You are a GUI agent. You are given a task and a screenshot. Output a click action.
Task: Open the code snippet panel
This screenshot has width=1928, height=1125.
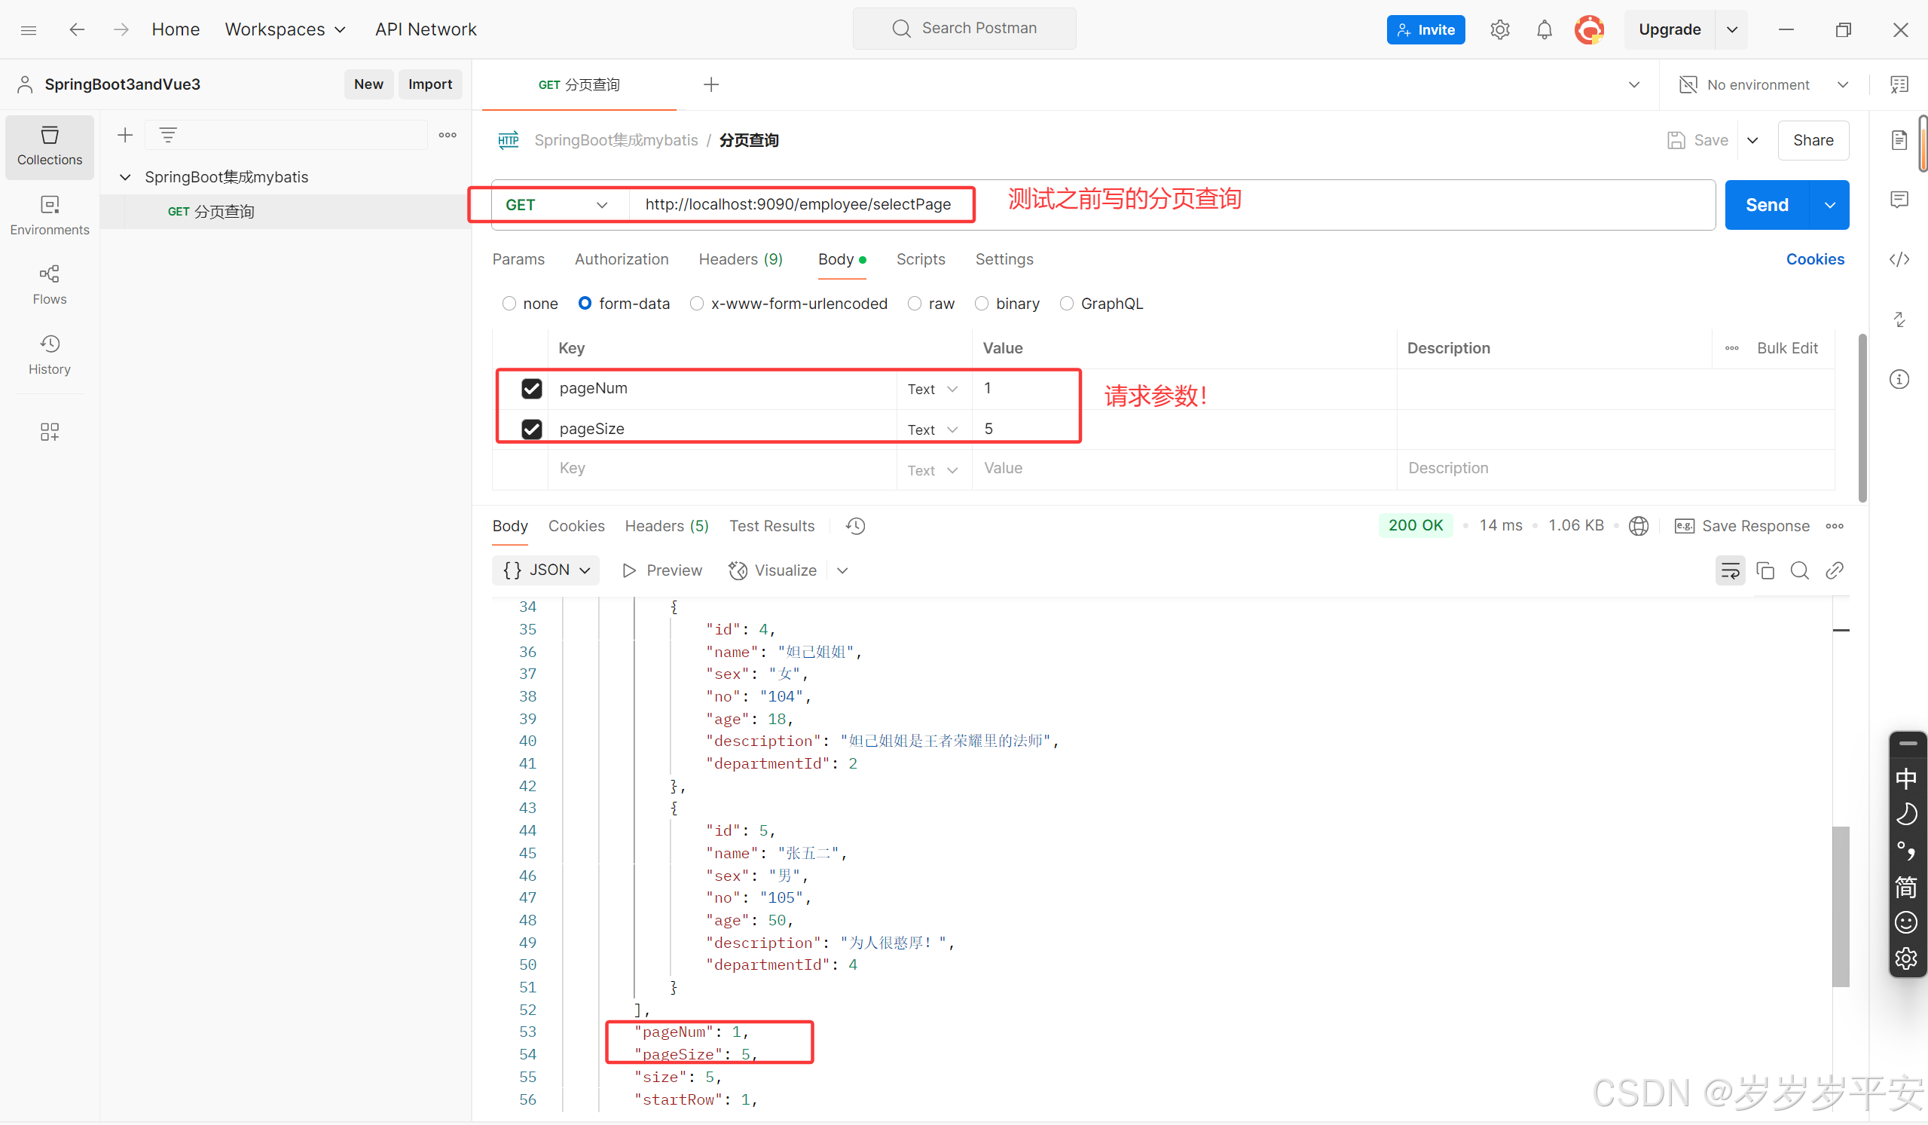coord(1899,259)
